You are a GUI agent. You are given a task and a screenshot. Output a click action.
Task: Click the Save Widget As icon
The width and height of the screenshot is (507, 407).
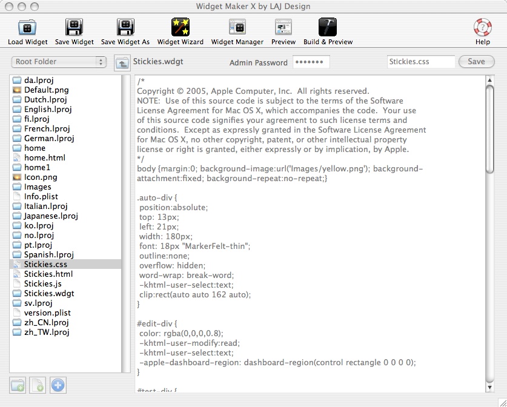click(x=125, y=27)
